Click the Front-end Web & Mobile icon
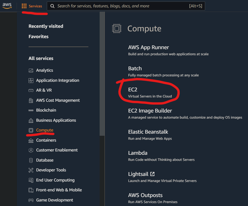 pyautogui.click(x=31, y=190)
